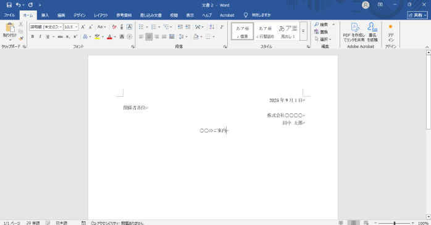Viewport: 431px width, 225px height.
Task: Expand numbered list options arrow
Action: pos(159,27)
